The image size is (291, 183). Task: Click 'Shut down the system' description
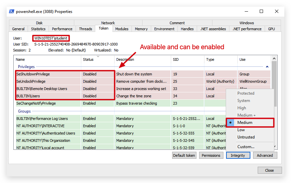134,74
